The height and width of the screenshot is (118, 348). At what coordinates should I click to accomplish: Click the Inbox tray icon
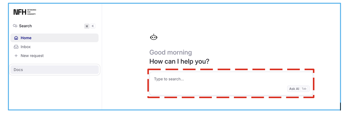[16, 47]
